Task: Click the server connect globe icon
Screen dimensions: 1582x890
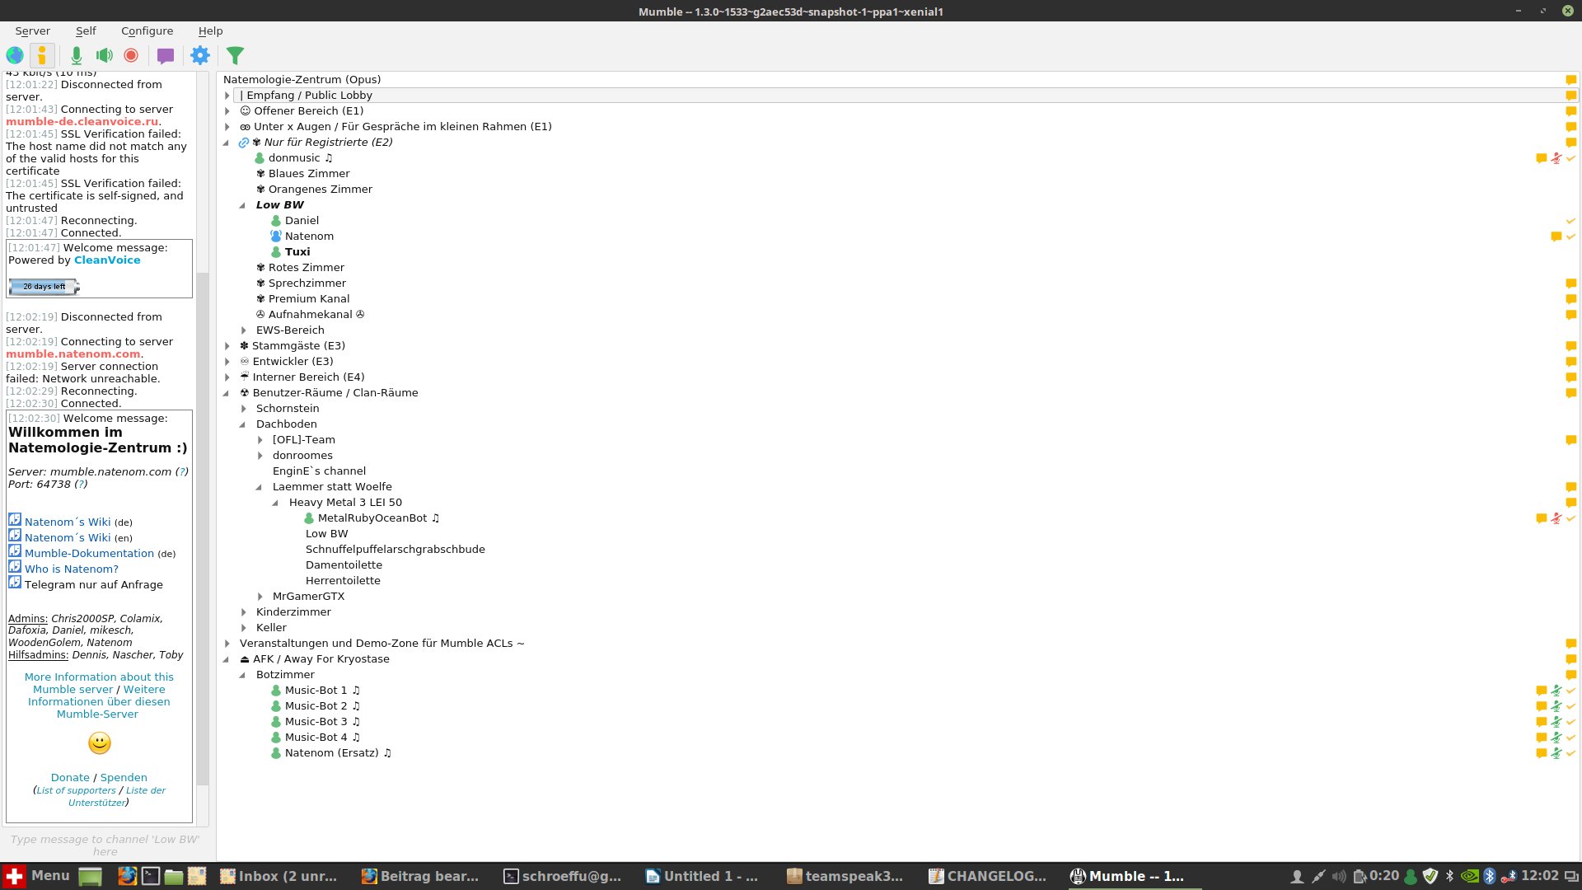Action: 15,55
